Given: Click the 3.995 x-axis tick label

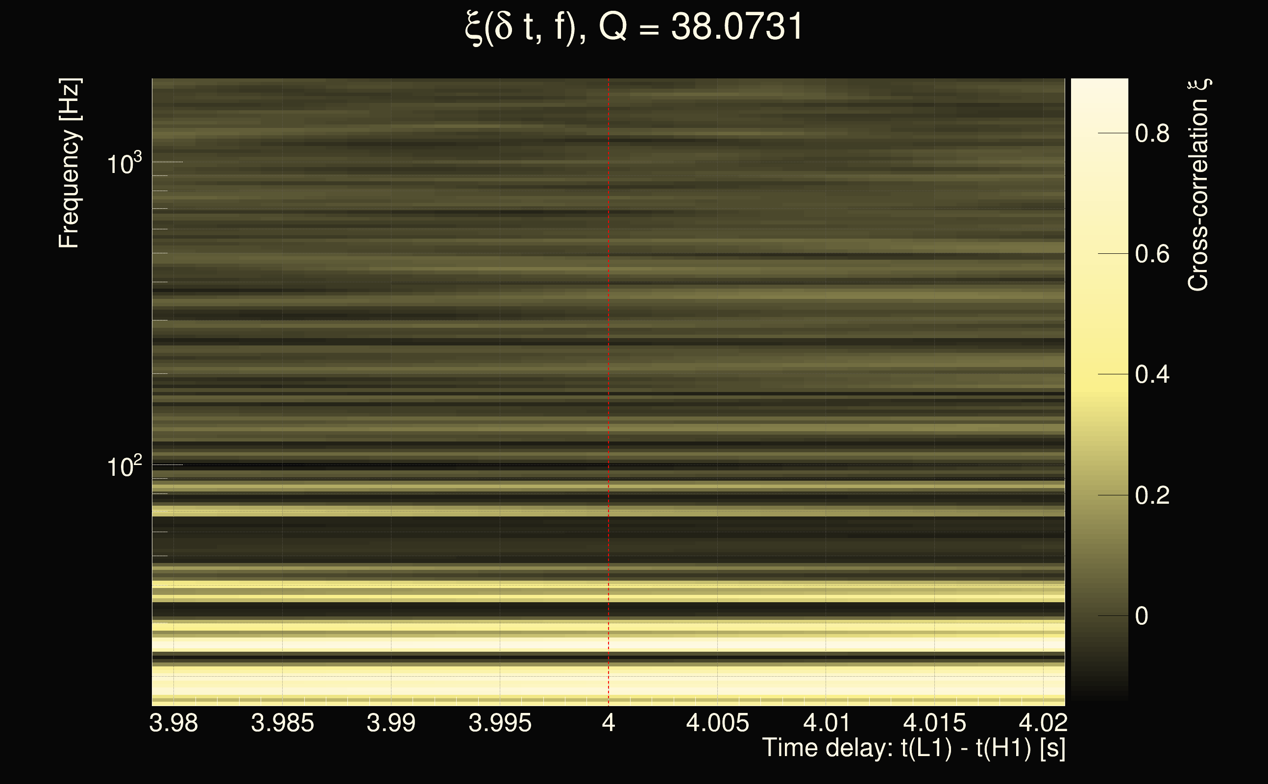Looking at the screenshot, I should (x=500, y=723).
